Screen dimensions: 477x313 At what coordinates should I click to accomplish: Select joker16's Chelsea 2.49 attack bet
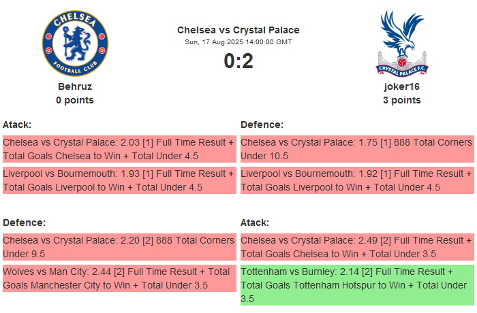coord(357,247)
